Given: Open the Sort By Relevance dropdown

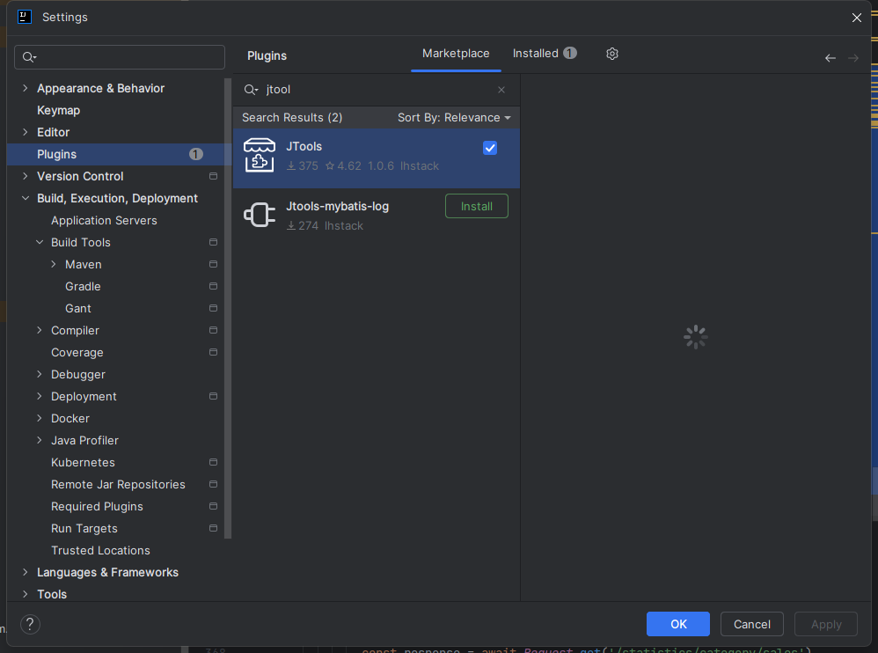Looking at the screenshot, I should [x=451, y=117].
